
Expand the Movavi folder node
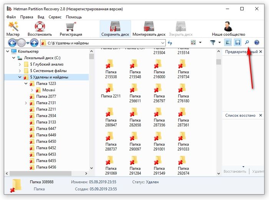(x=32, y=90)
